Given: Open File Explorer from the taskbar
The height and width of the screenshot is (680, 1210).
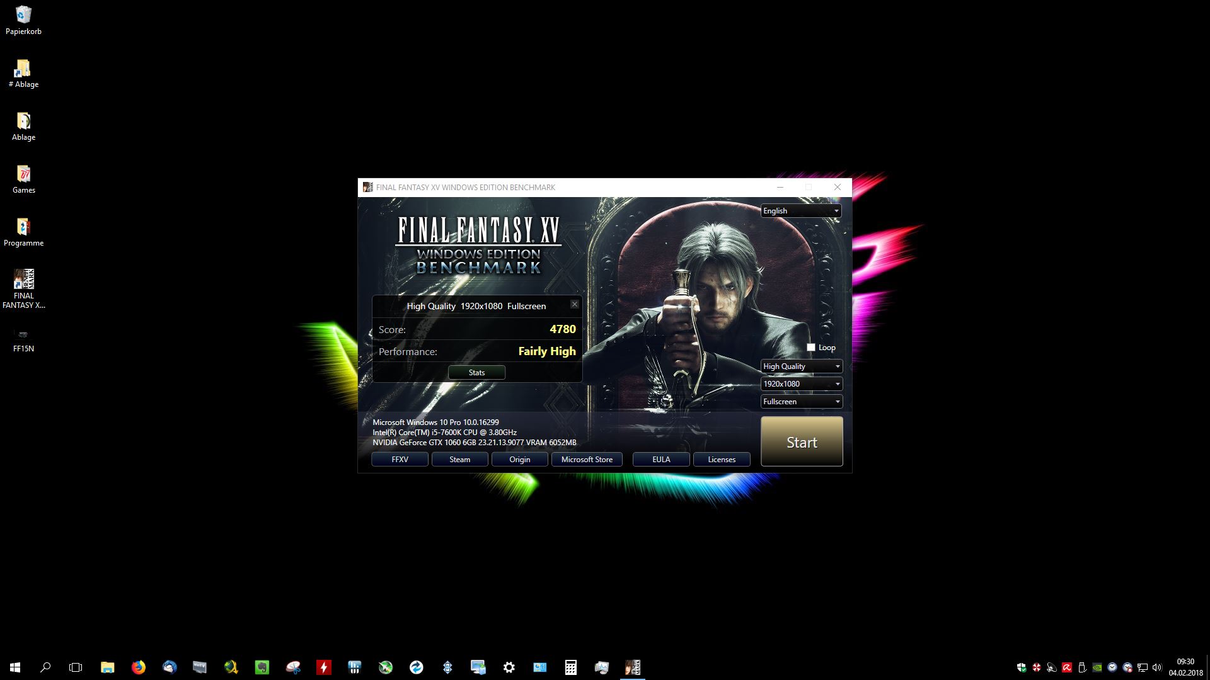Looking at the screenshot, I should click(107, 667).
